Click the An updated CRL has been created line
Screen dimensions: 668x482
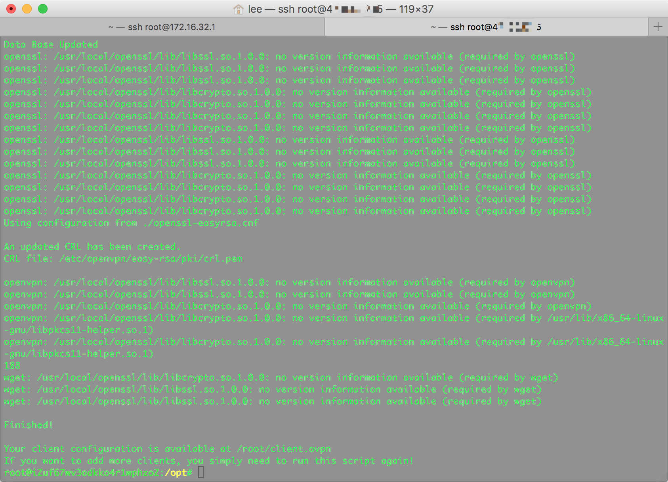(x=92, y=247)
